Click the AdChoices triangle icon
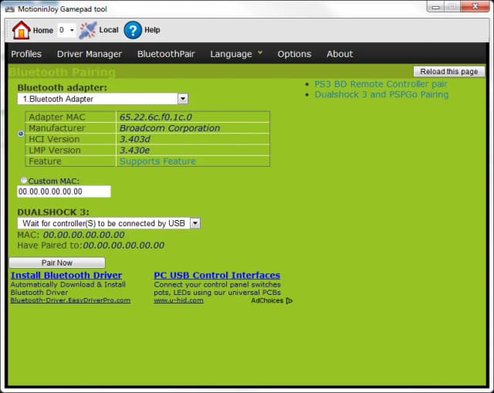The height and width of the screenshot is (393, 494). tap(289, 300)
